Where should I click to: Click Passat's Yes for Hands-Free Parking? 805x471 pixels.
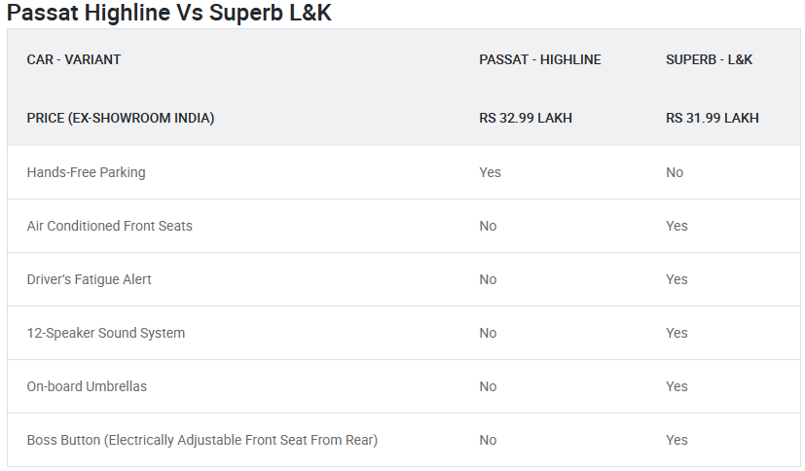pos(491,172)
